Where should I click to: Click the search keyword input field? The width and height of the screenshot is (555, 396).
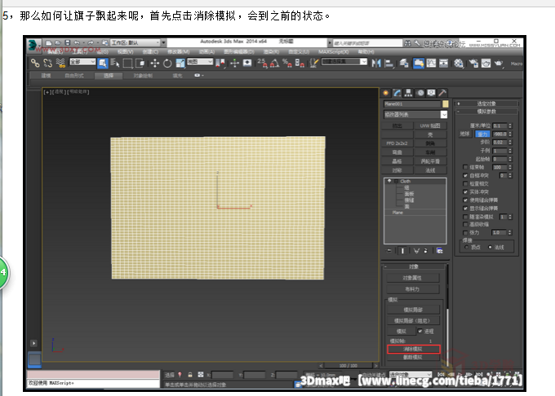point(366,43)
